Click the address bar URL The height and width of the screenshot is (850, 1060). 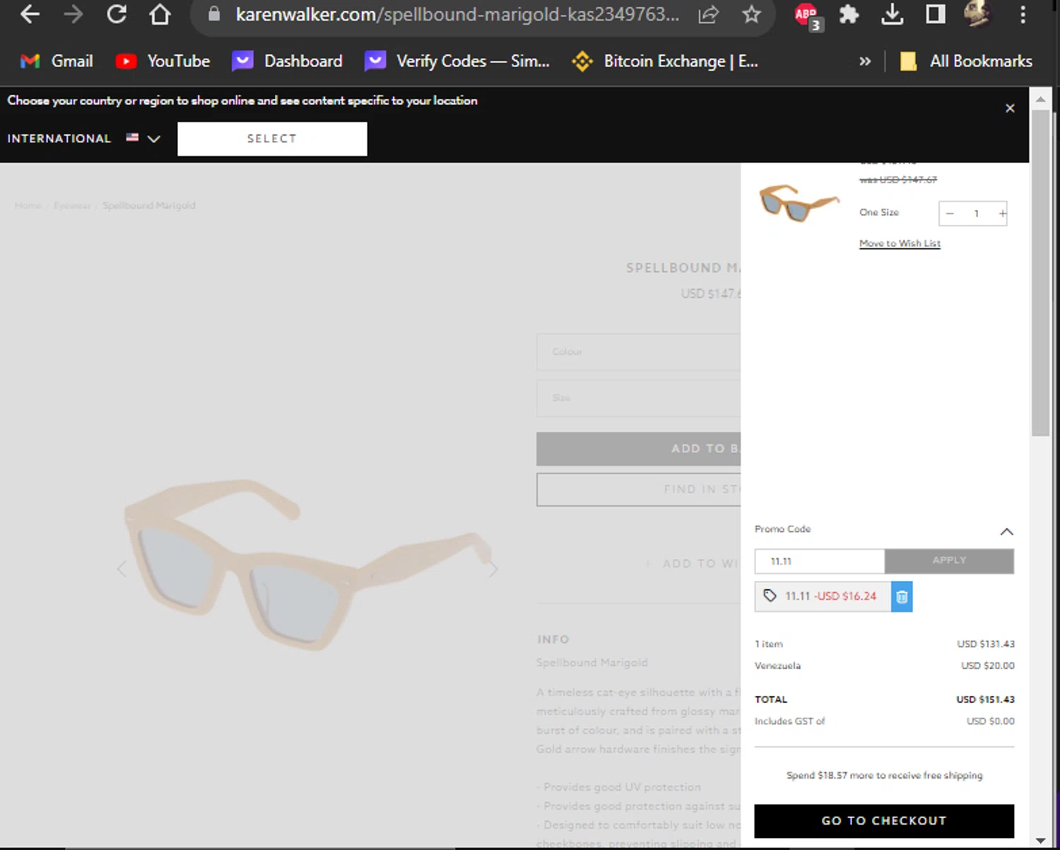[x=457, y=14]
